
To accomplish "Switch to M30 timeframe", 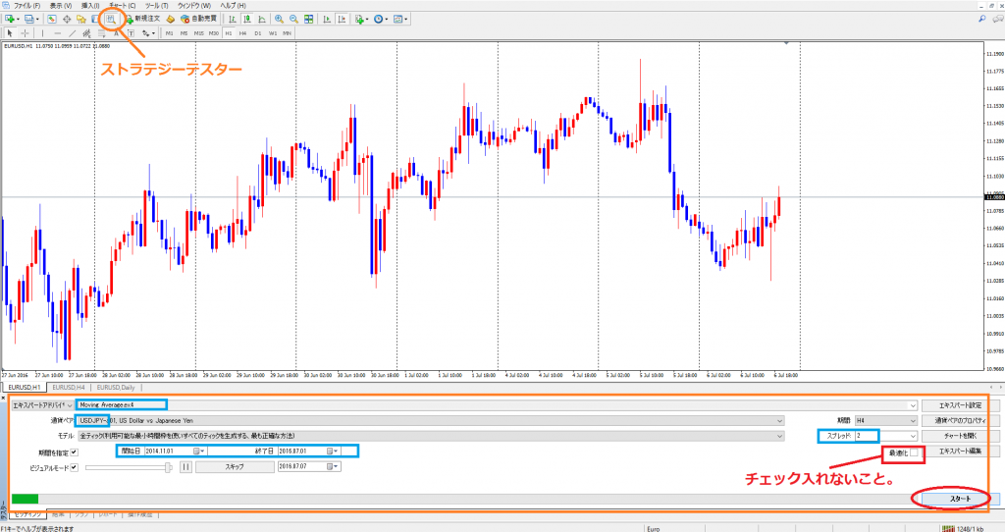I will pyautogui.click(x=213, y=32).
